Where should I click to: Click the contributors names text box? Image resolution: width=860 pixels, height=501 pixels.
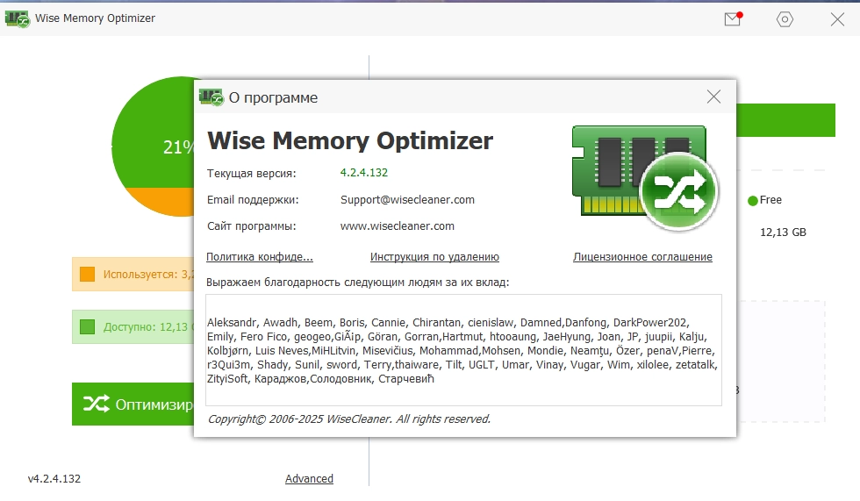click(463, 350)
